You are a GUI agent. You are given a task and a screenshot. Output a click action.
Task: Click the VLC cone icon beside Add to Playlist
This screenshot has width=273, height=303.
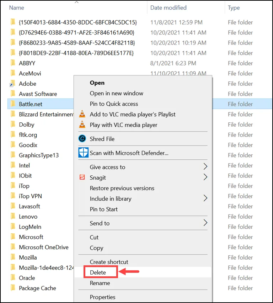point(82,114)
